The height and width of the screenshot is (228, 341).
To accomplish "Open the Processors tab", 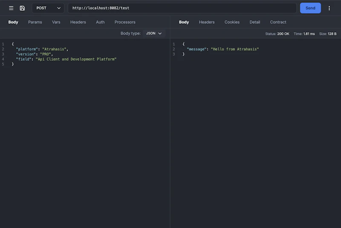I will pyautogui.click(x=125, y=22).
